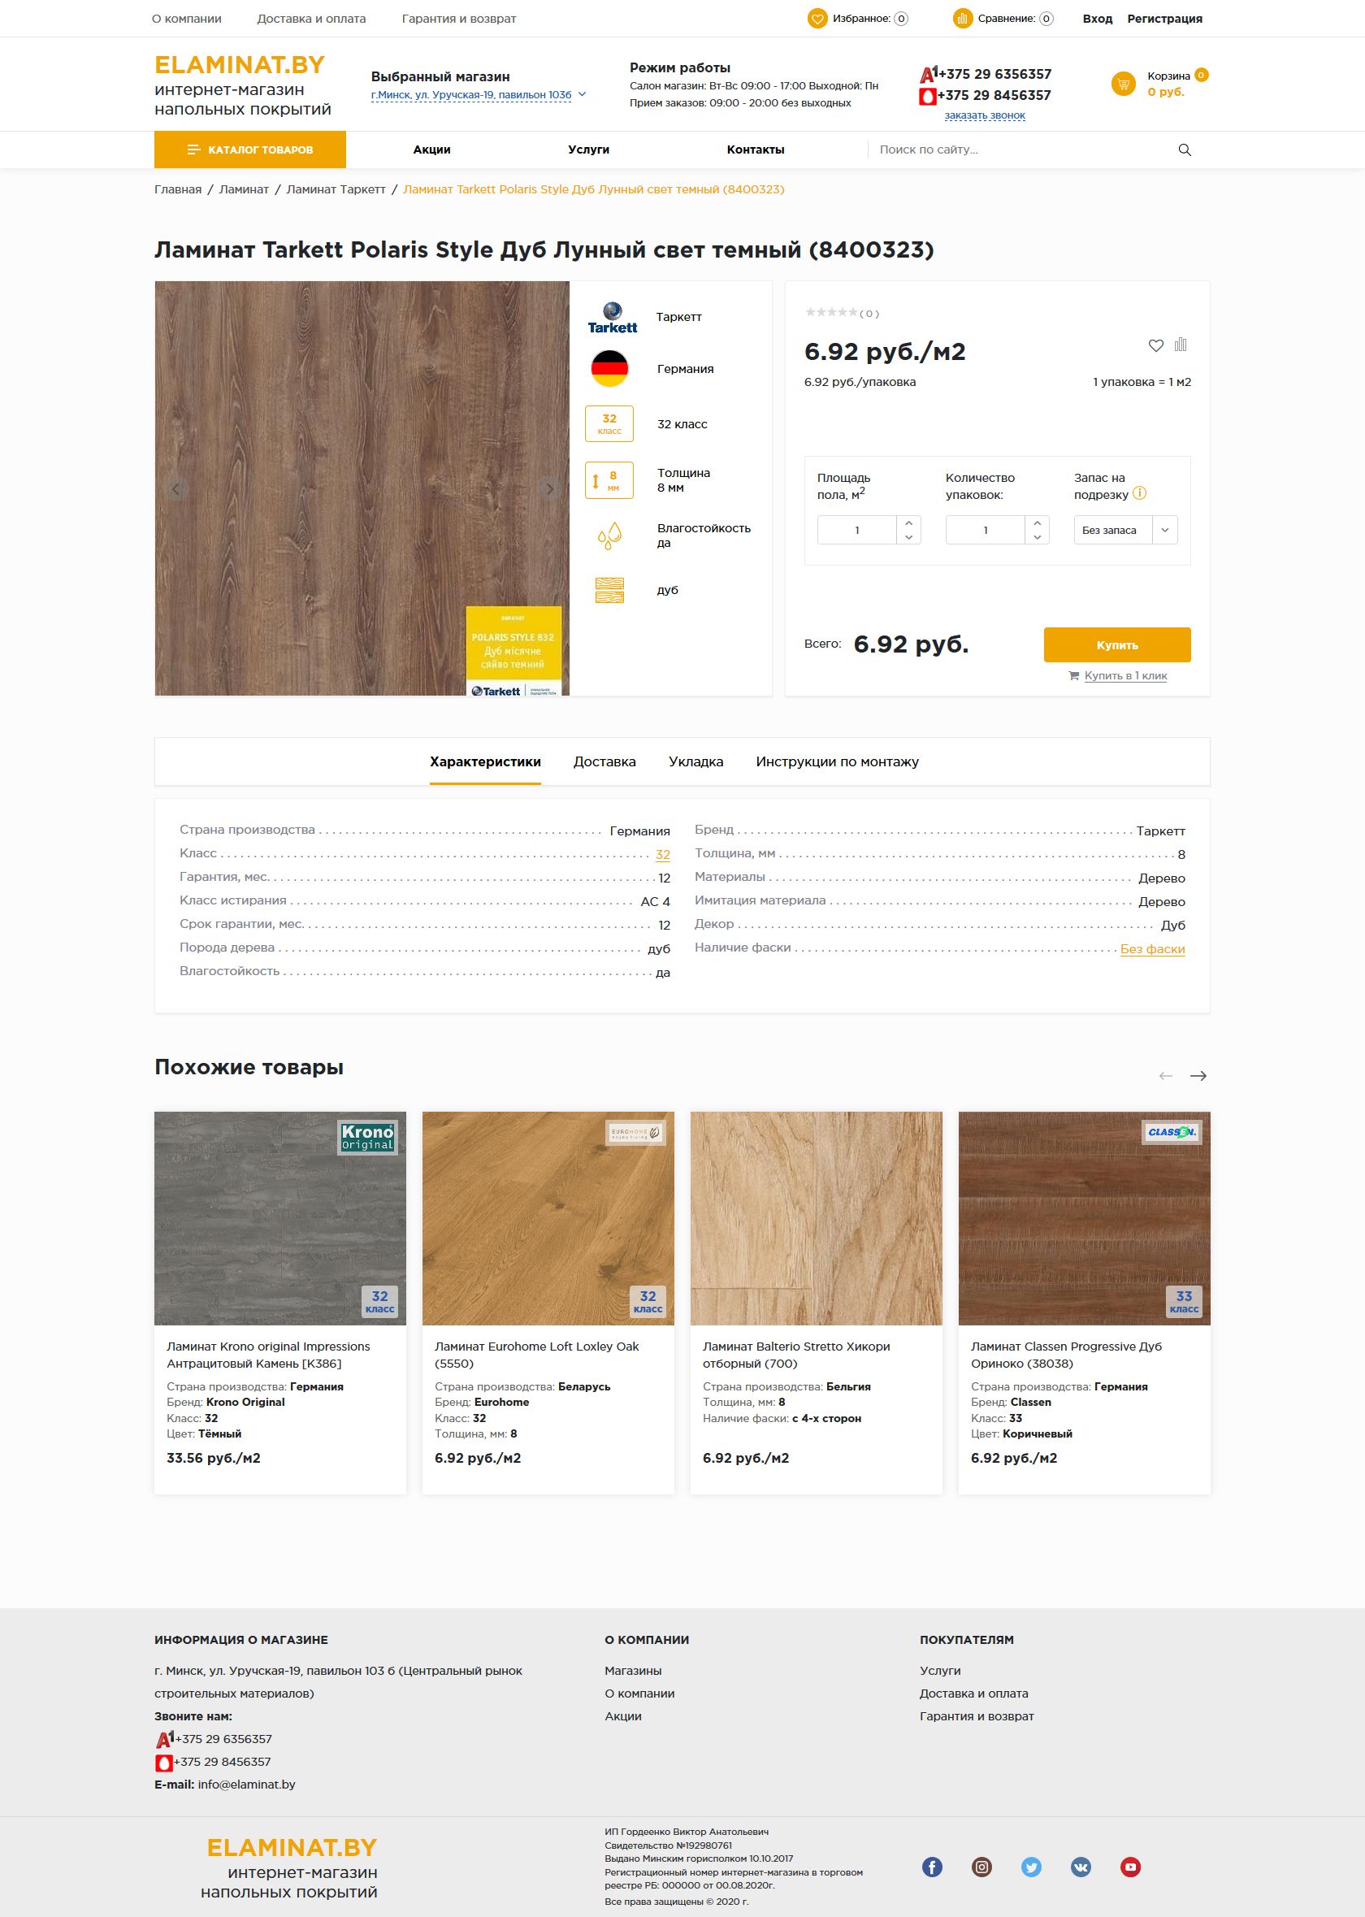The width and height of the screenshot is (1365, 1917).
Task: Click the info icon beside Запас на подрезку
Action: [x=1140, y=493]
